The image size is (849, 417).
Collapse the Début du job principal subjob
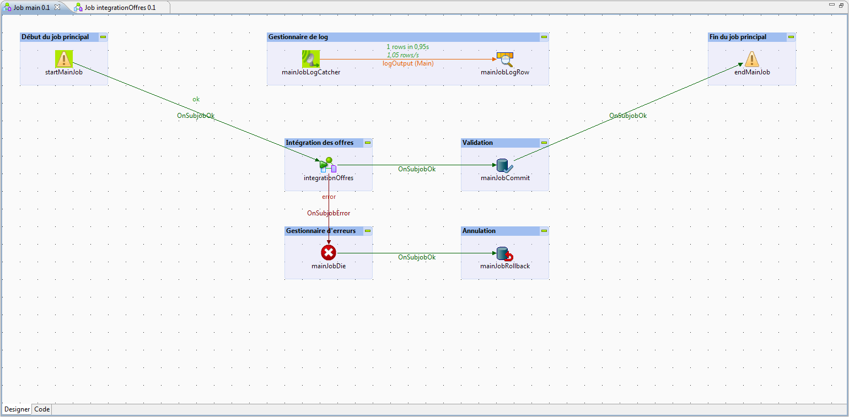pos(103,37)
